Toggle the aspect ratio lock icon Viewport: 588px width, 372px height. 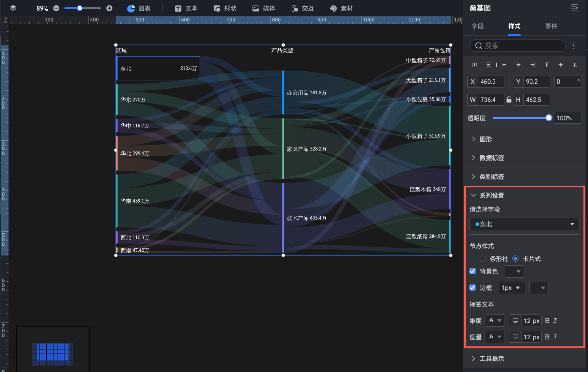click(509, 99)
